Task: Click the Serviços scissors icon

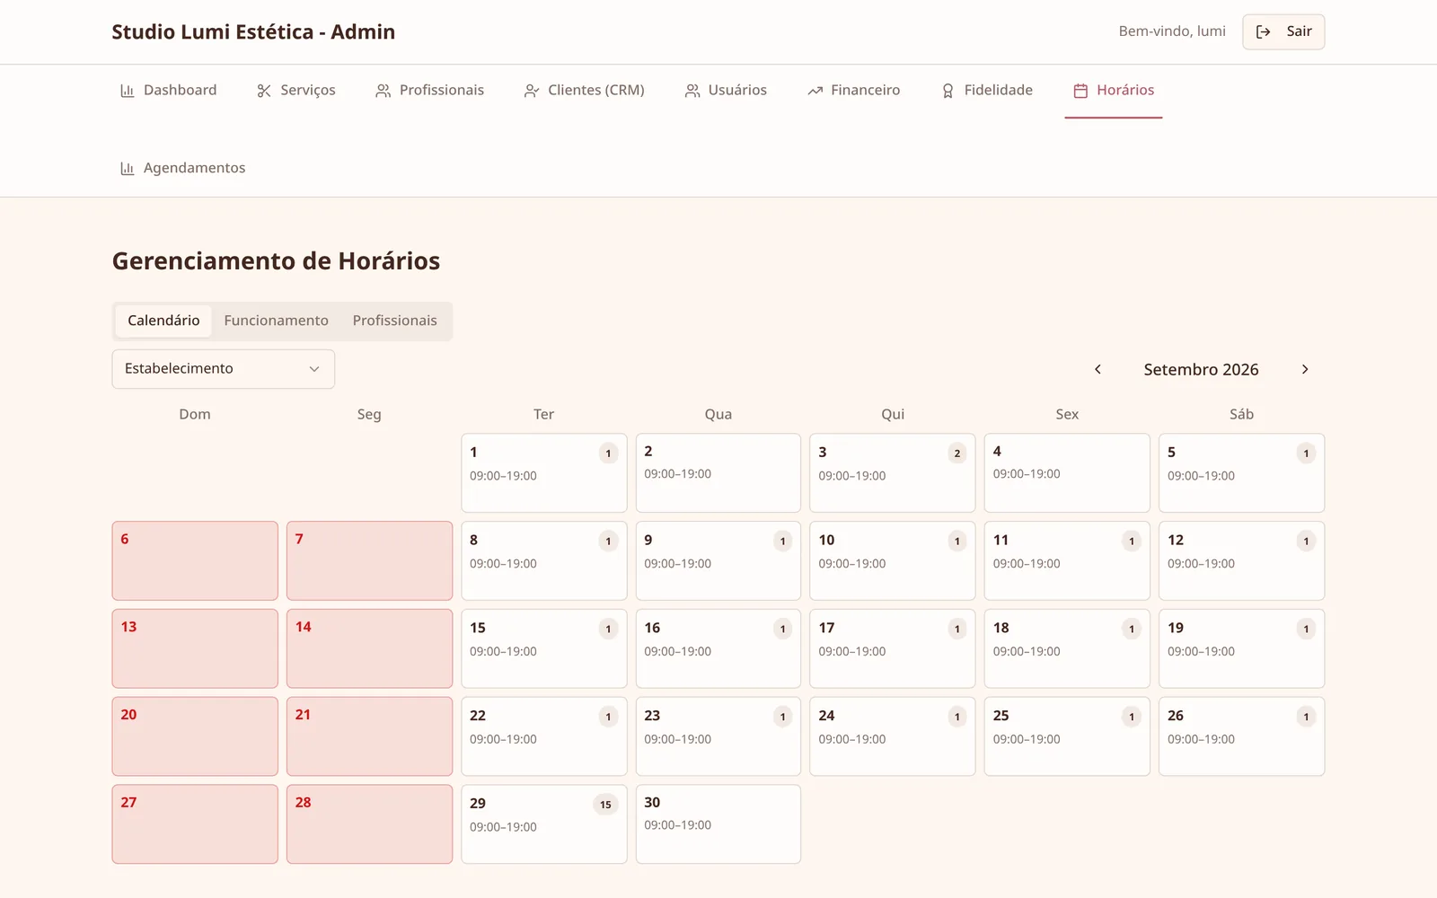Action: [264, 91]
